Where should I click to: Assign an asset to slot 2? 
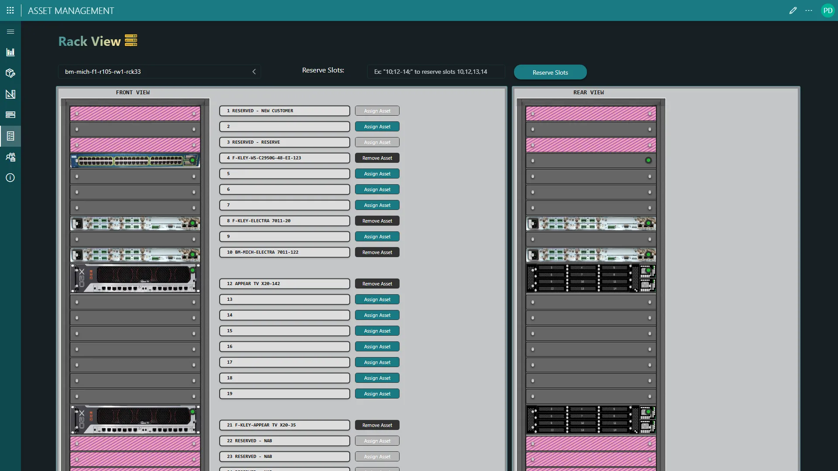377,127
